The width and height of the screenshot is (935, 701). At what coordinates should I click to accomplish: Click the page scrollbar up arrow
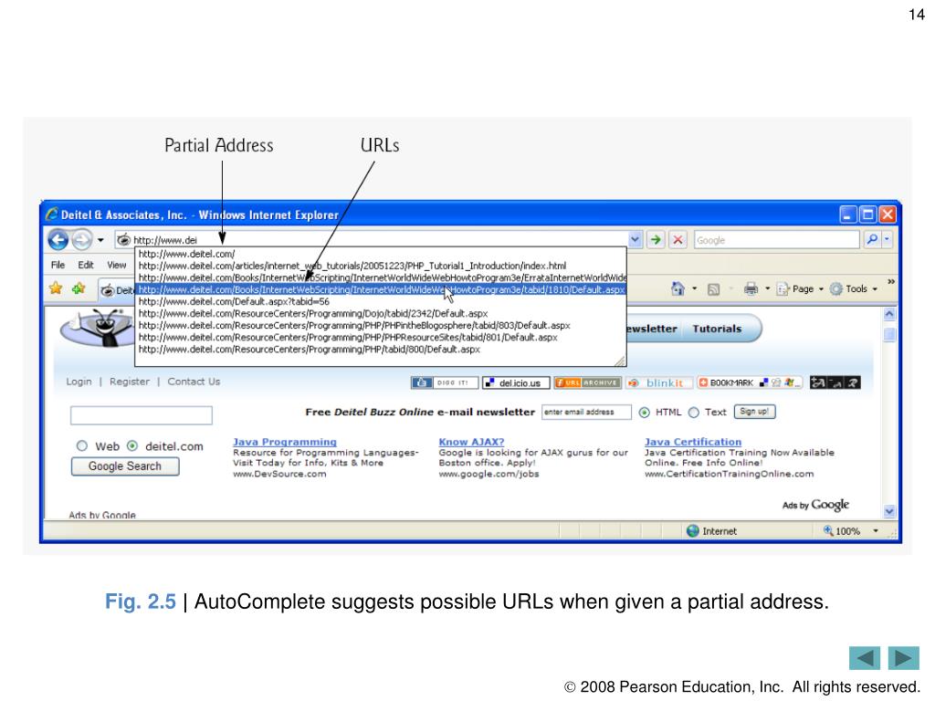pyautogui.click(x=889, y=314)
